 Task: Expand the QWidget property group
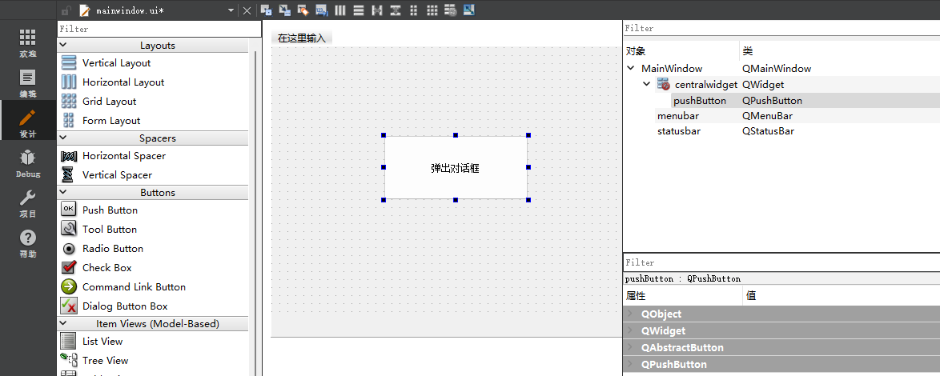point(630,330)
